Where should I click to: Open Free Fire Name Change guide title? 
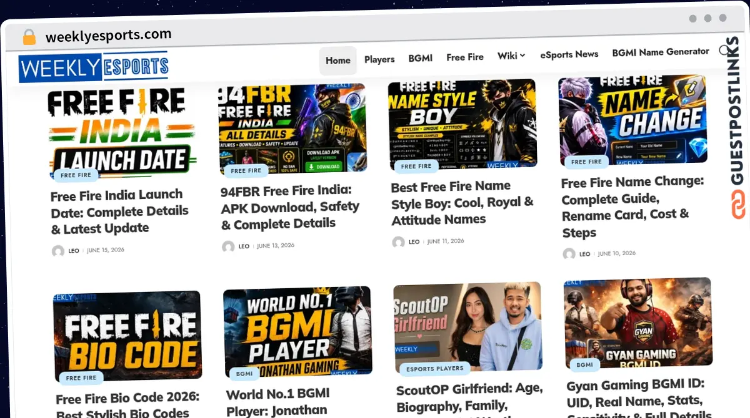click(632, 207)
